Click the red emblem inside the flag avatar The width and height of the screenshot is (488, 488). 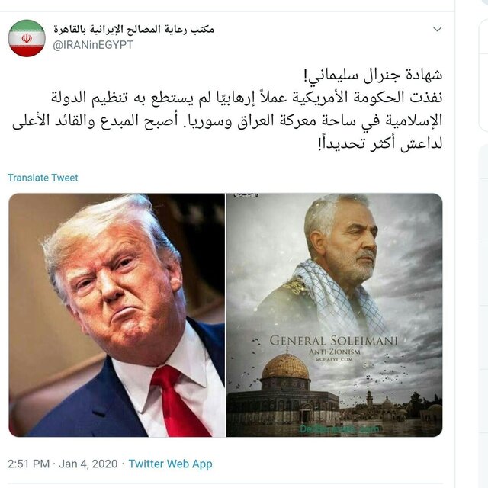click(27, 38)
